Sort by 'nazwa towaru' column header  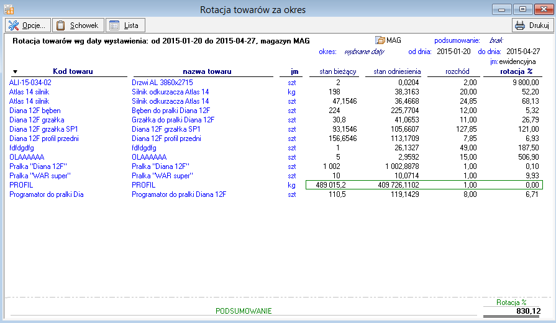[207, 71]
